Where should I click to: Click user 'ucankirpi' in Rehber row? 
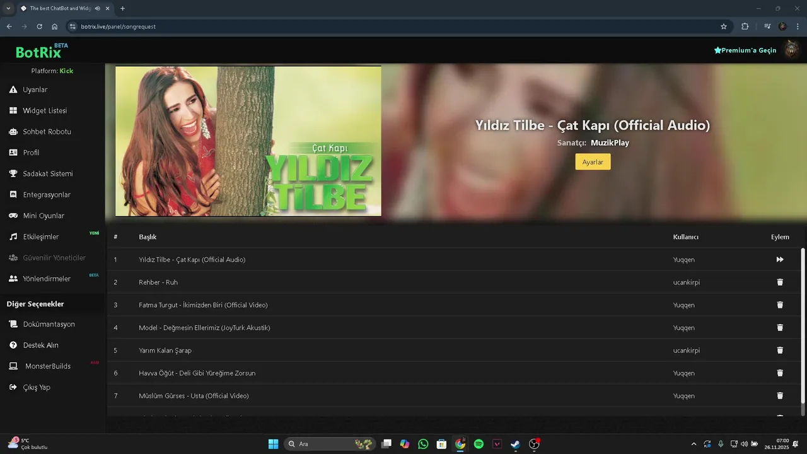[x=687, y=282]
